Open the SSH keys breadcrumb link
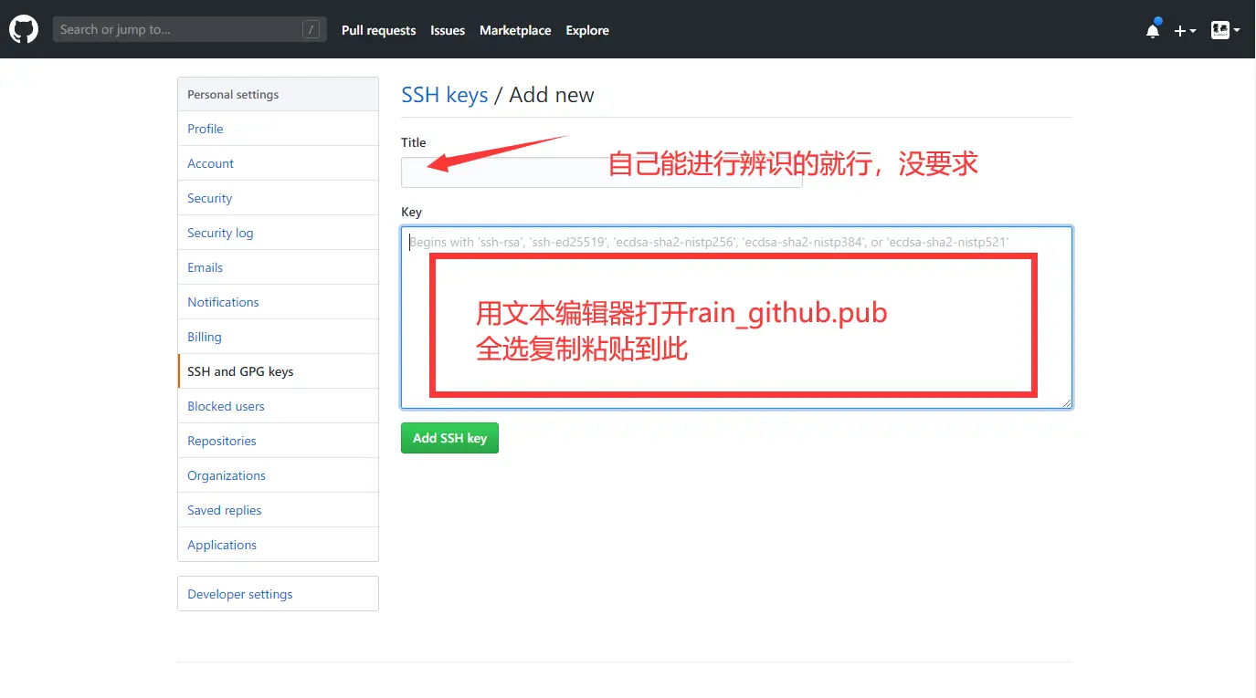Screen dimensions: 1256x698 pos(444,94)
